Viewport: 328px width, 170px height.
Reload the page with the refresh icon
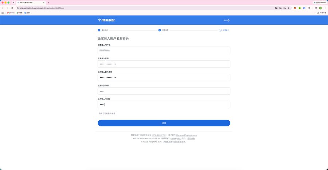coord(12,8)
